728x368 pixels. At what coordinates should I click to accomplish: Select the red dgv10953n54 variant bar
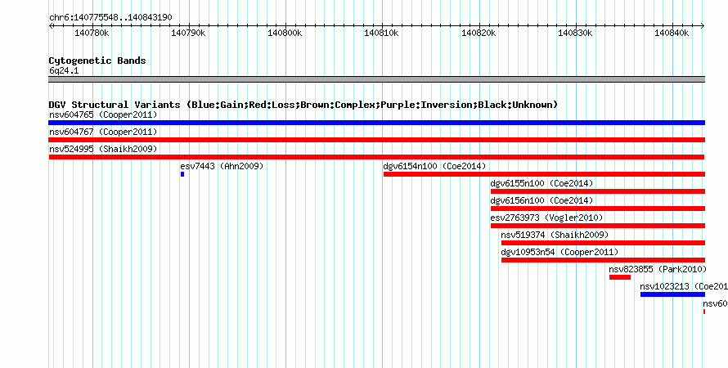click(603, 260)
